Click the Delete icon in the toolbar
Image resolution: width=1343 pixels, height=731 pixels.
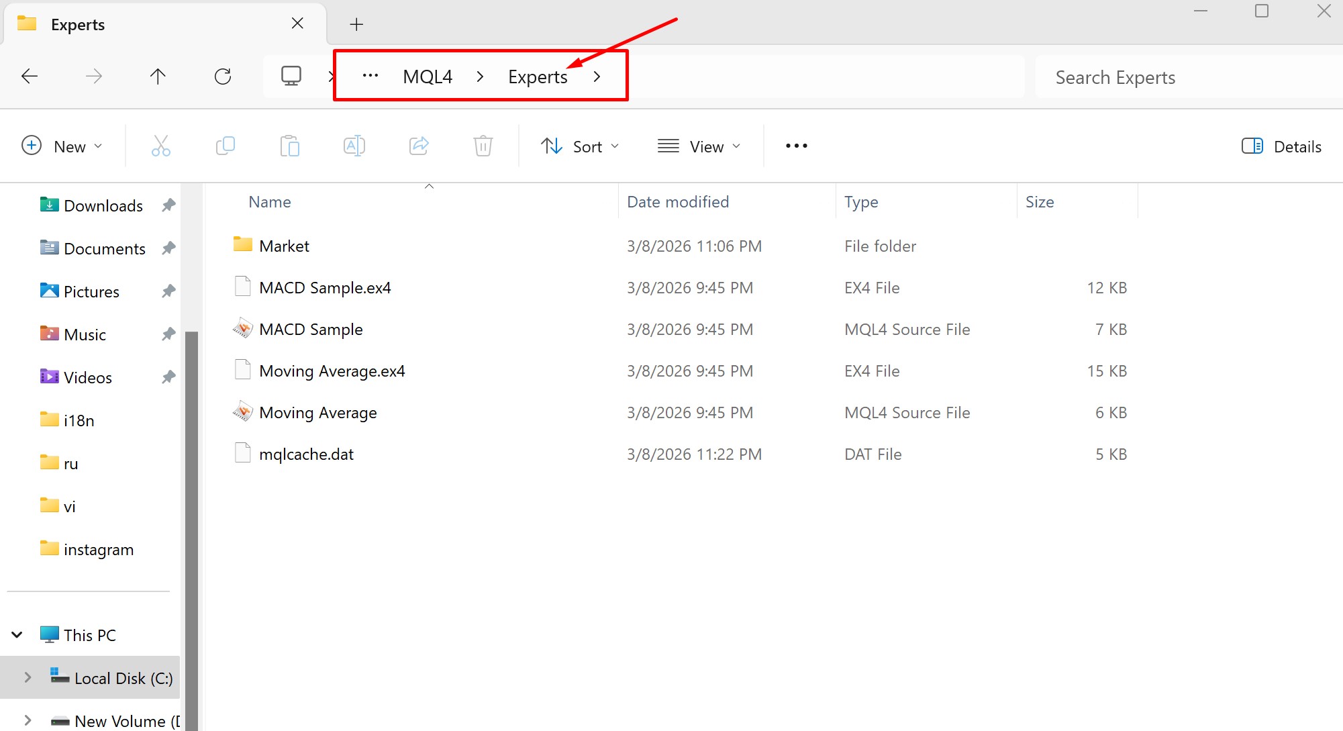click(x=483, y=146)
